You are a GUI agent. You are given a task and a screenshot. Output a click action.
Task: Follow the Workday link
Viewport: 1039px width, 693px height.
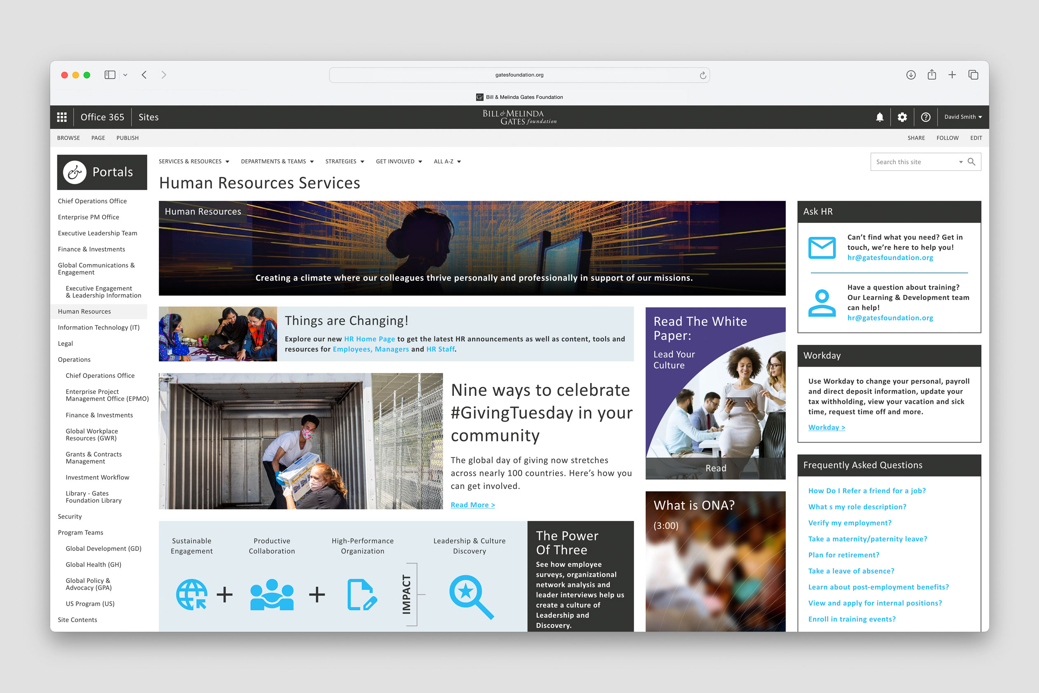[x=826, y=427]
